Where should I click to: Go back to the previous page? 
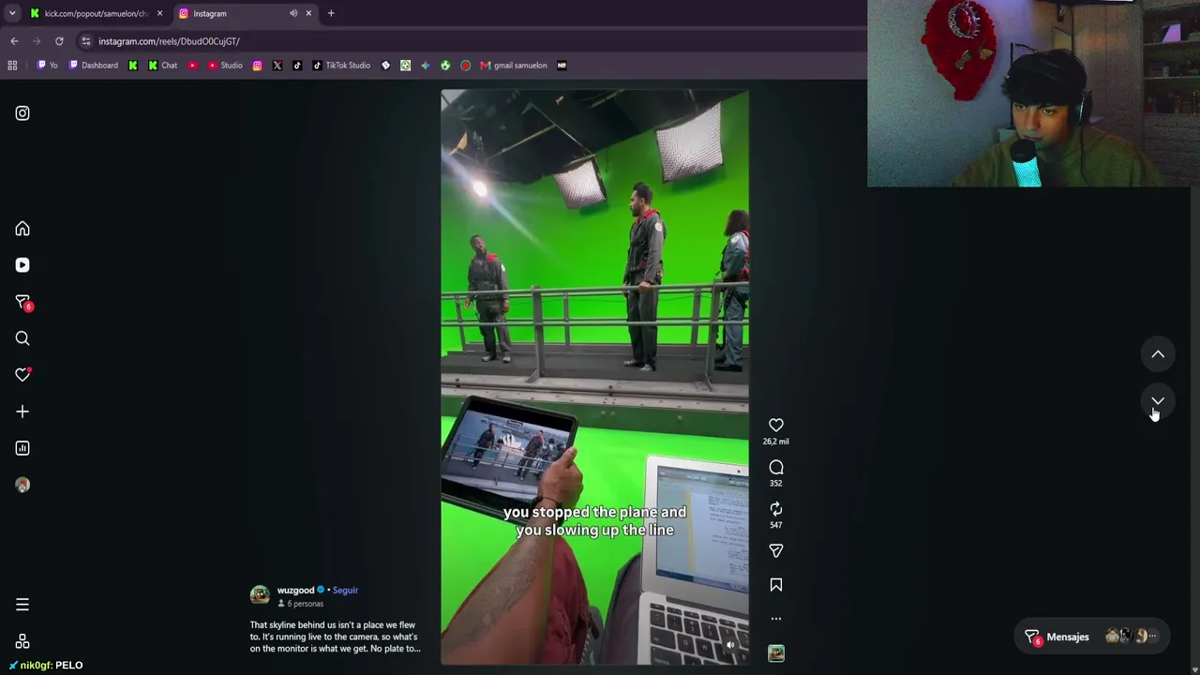[x=14, y=41]
